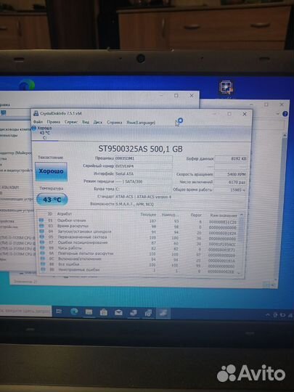This screenshot has width=294, height=392.
Task: Open the Task View taskbar button
Action: coord(59,311)
